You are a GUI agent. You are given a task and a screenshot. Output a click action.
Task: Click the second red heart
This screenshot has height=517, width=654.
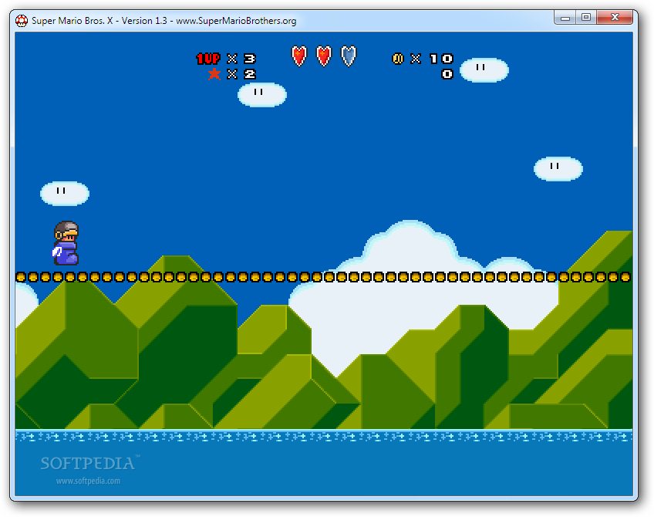click(x=324, y=56)
